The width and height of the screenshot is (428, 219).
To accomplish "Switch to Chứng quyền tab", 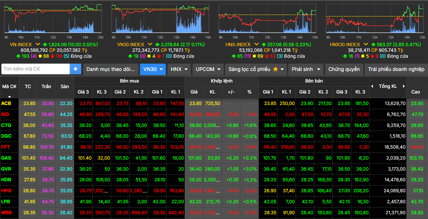I will [344, 69].
